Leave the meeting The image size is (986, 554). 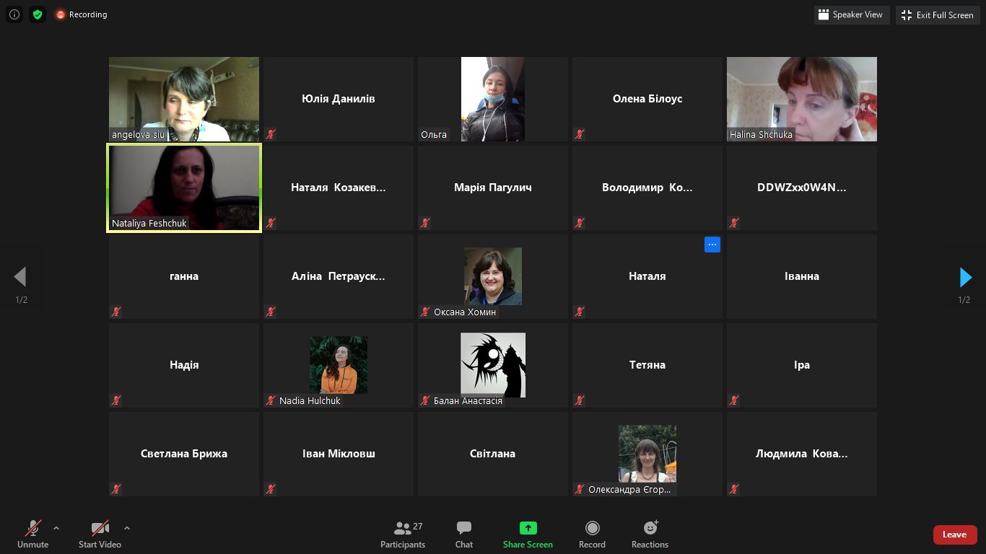coord(954,535)
